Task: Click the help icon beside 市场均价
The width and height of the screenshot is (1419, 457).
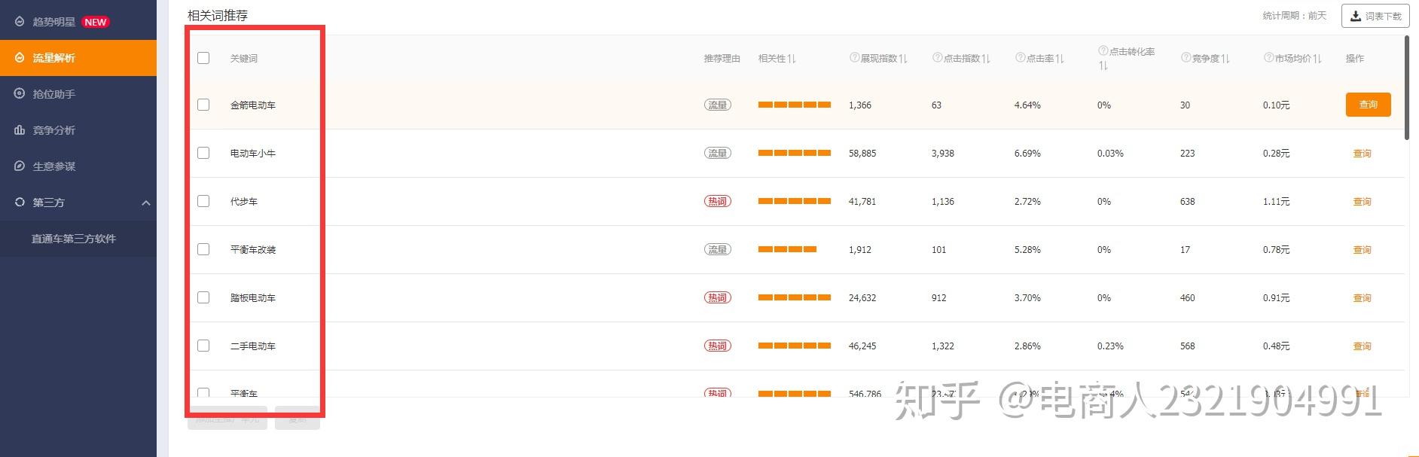Action: (1268, 58)
